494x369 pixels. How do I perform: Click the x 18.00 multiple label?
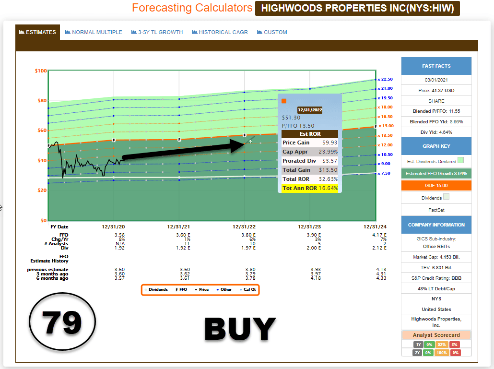(385, 107)
